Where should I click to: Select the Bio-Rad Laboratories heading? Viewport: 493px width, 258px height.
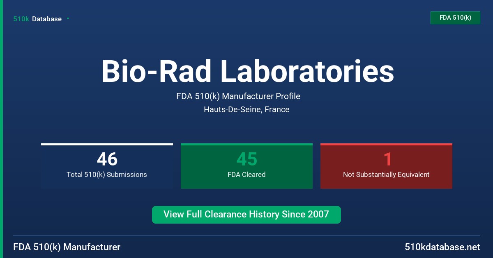tap(248, 72)
